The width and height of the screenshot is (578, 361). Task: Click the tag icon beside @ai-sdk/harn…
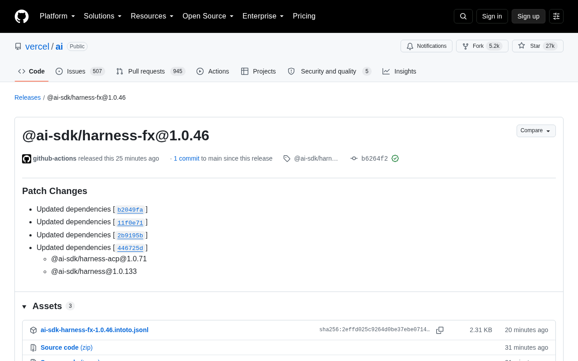287,158
